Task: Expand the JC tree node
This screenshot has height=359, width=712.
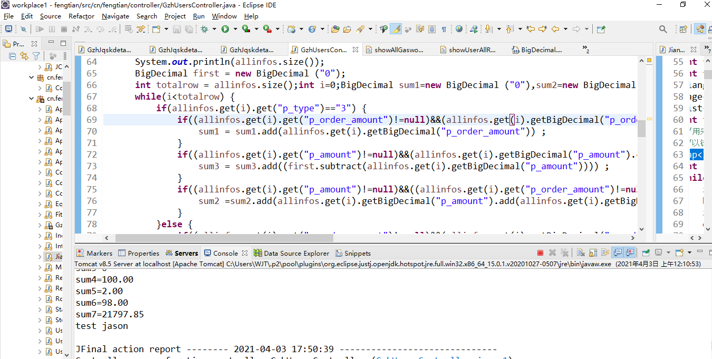Action: pos(40,67)
